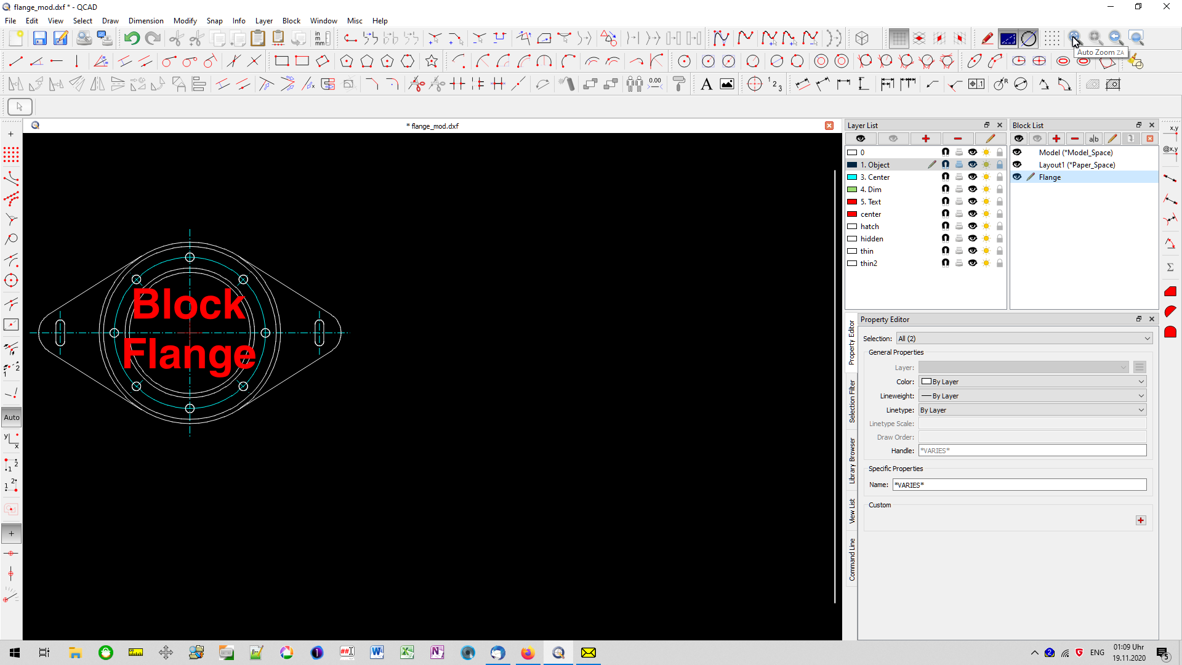
Task: Click the Undo arrow in toolbar
Action: pyautogui.click(x=132, y=38)
